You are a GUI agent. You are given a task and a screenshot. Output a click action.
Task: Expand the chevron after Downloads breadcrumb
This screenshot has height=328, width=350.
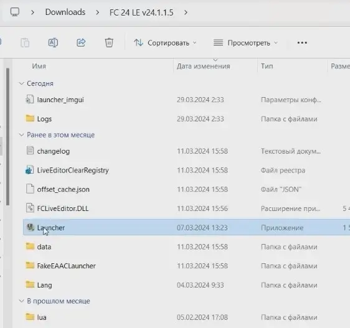coord(97,12)
